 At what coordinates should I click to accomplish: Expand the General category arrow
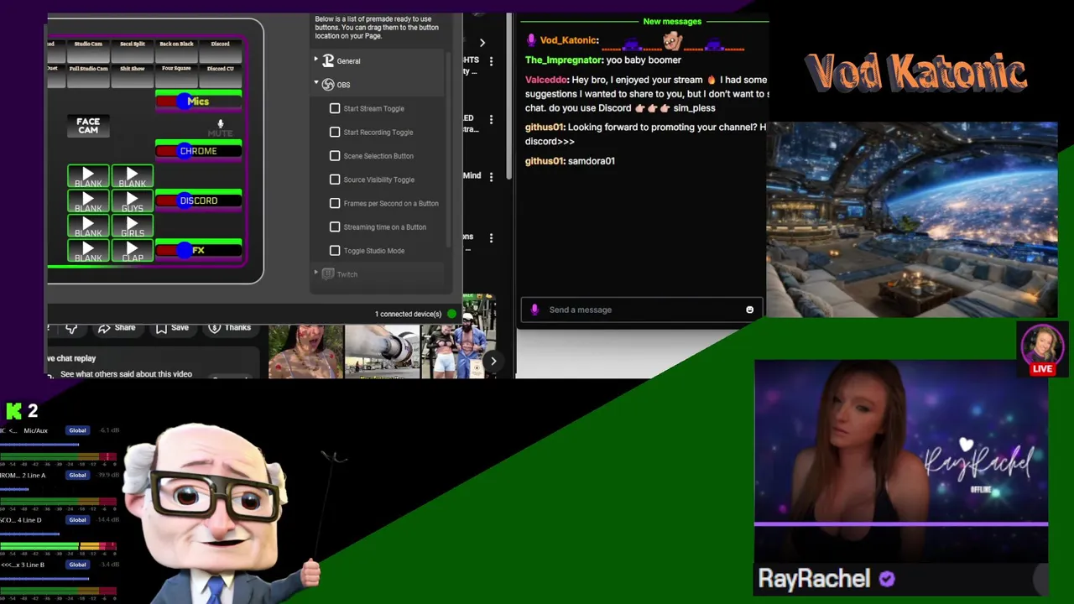coord(316,60)
